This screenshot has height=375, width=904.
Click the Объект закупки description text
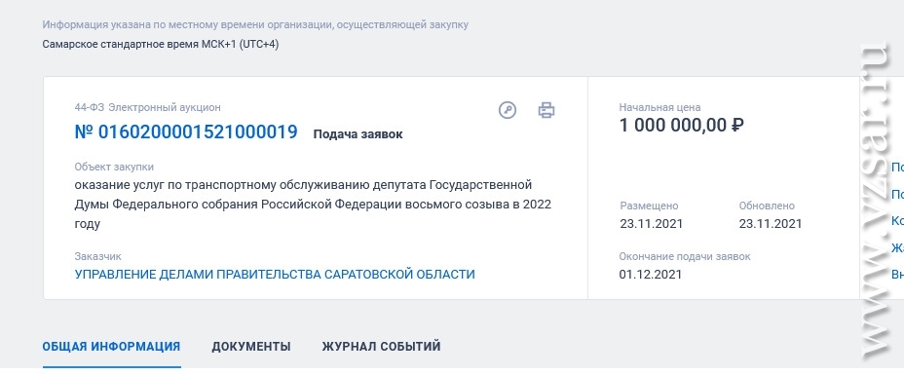coord(313,205)
